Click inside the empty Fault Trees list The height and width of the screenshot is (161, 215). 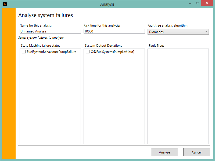178,96
